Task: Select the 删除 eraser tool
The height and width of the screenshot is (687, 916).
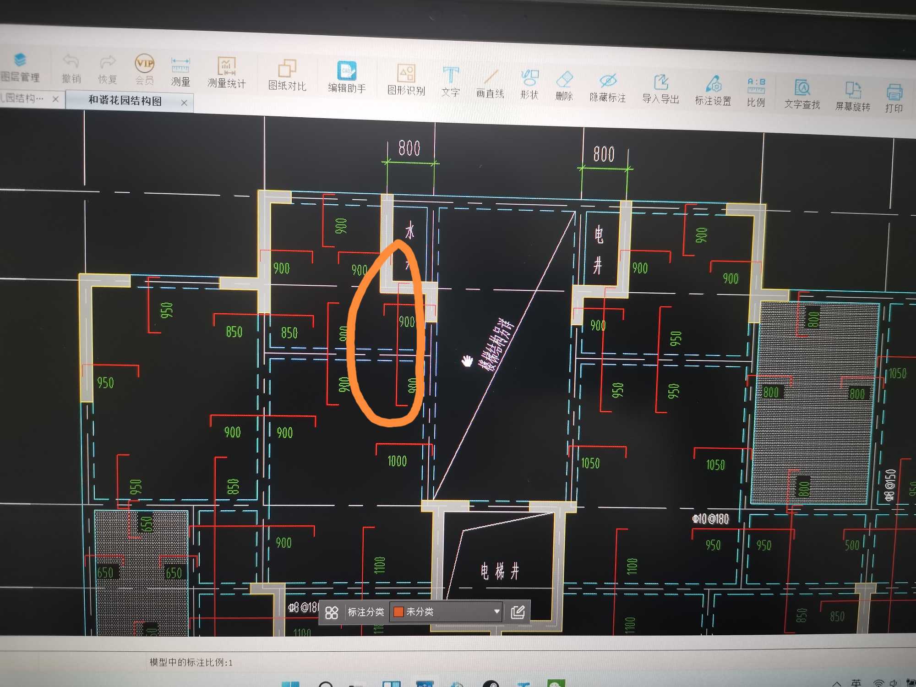Action: click(x=564, y=86)
